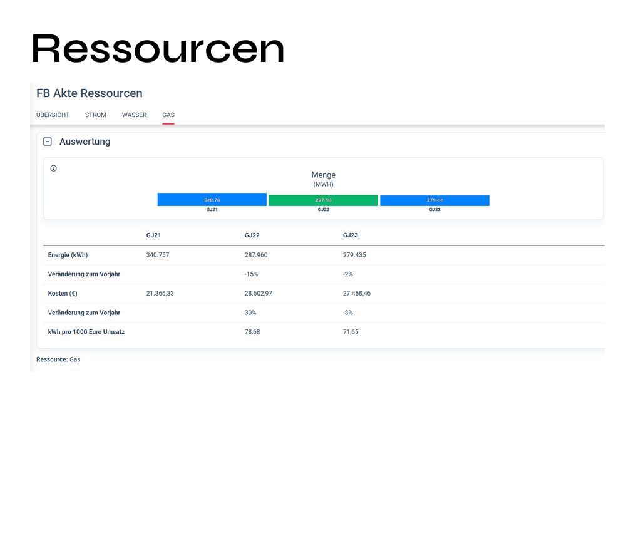Click the GJ23 column header
This screenshot has width=641, height=543.
tap(351, 235)
